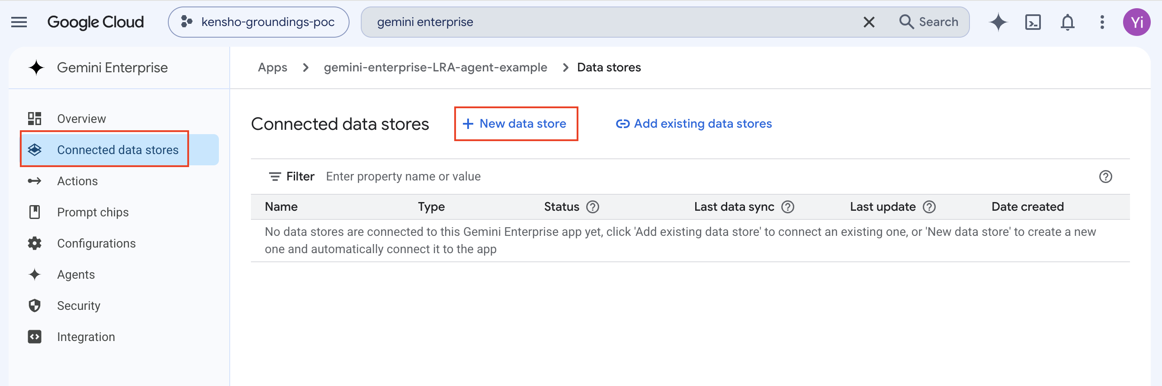
Task: Open Actions in sidebar
Action: [x=77, y=181]
